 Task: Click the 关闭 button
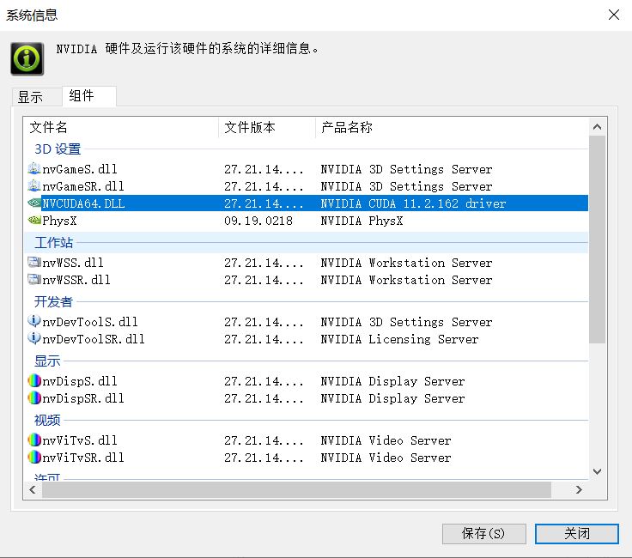click(577, 534)
